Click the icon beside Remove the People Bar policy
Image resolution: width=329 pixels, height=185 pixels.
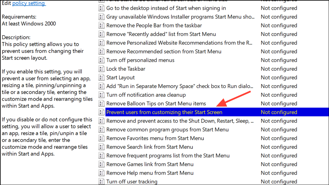102,25
